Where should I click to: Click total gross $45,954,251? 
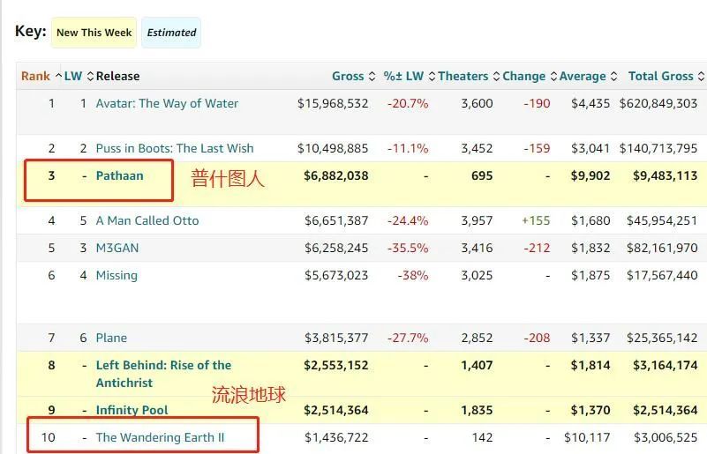pos(662,220)
